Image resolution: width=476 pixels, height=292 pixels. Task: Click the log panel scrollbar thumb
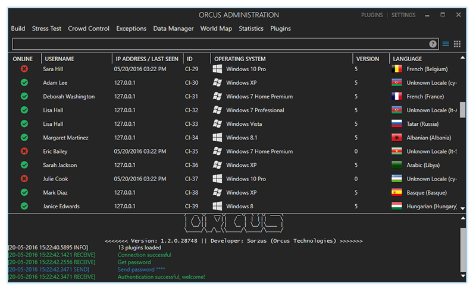tap(463, 250)
